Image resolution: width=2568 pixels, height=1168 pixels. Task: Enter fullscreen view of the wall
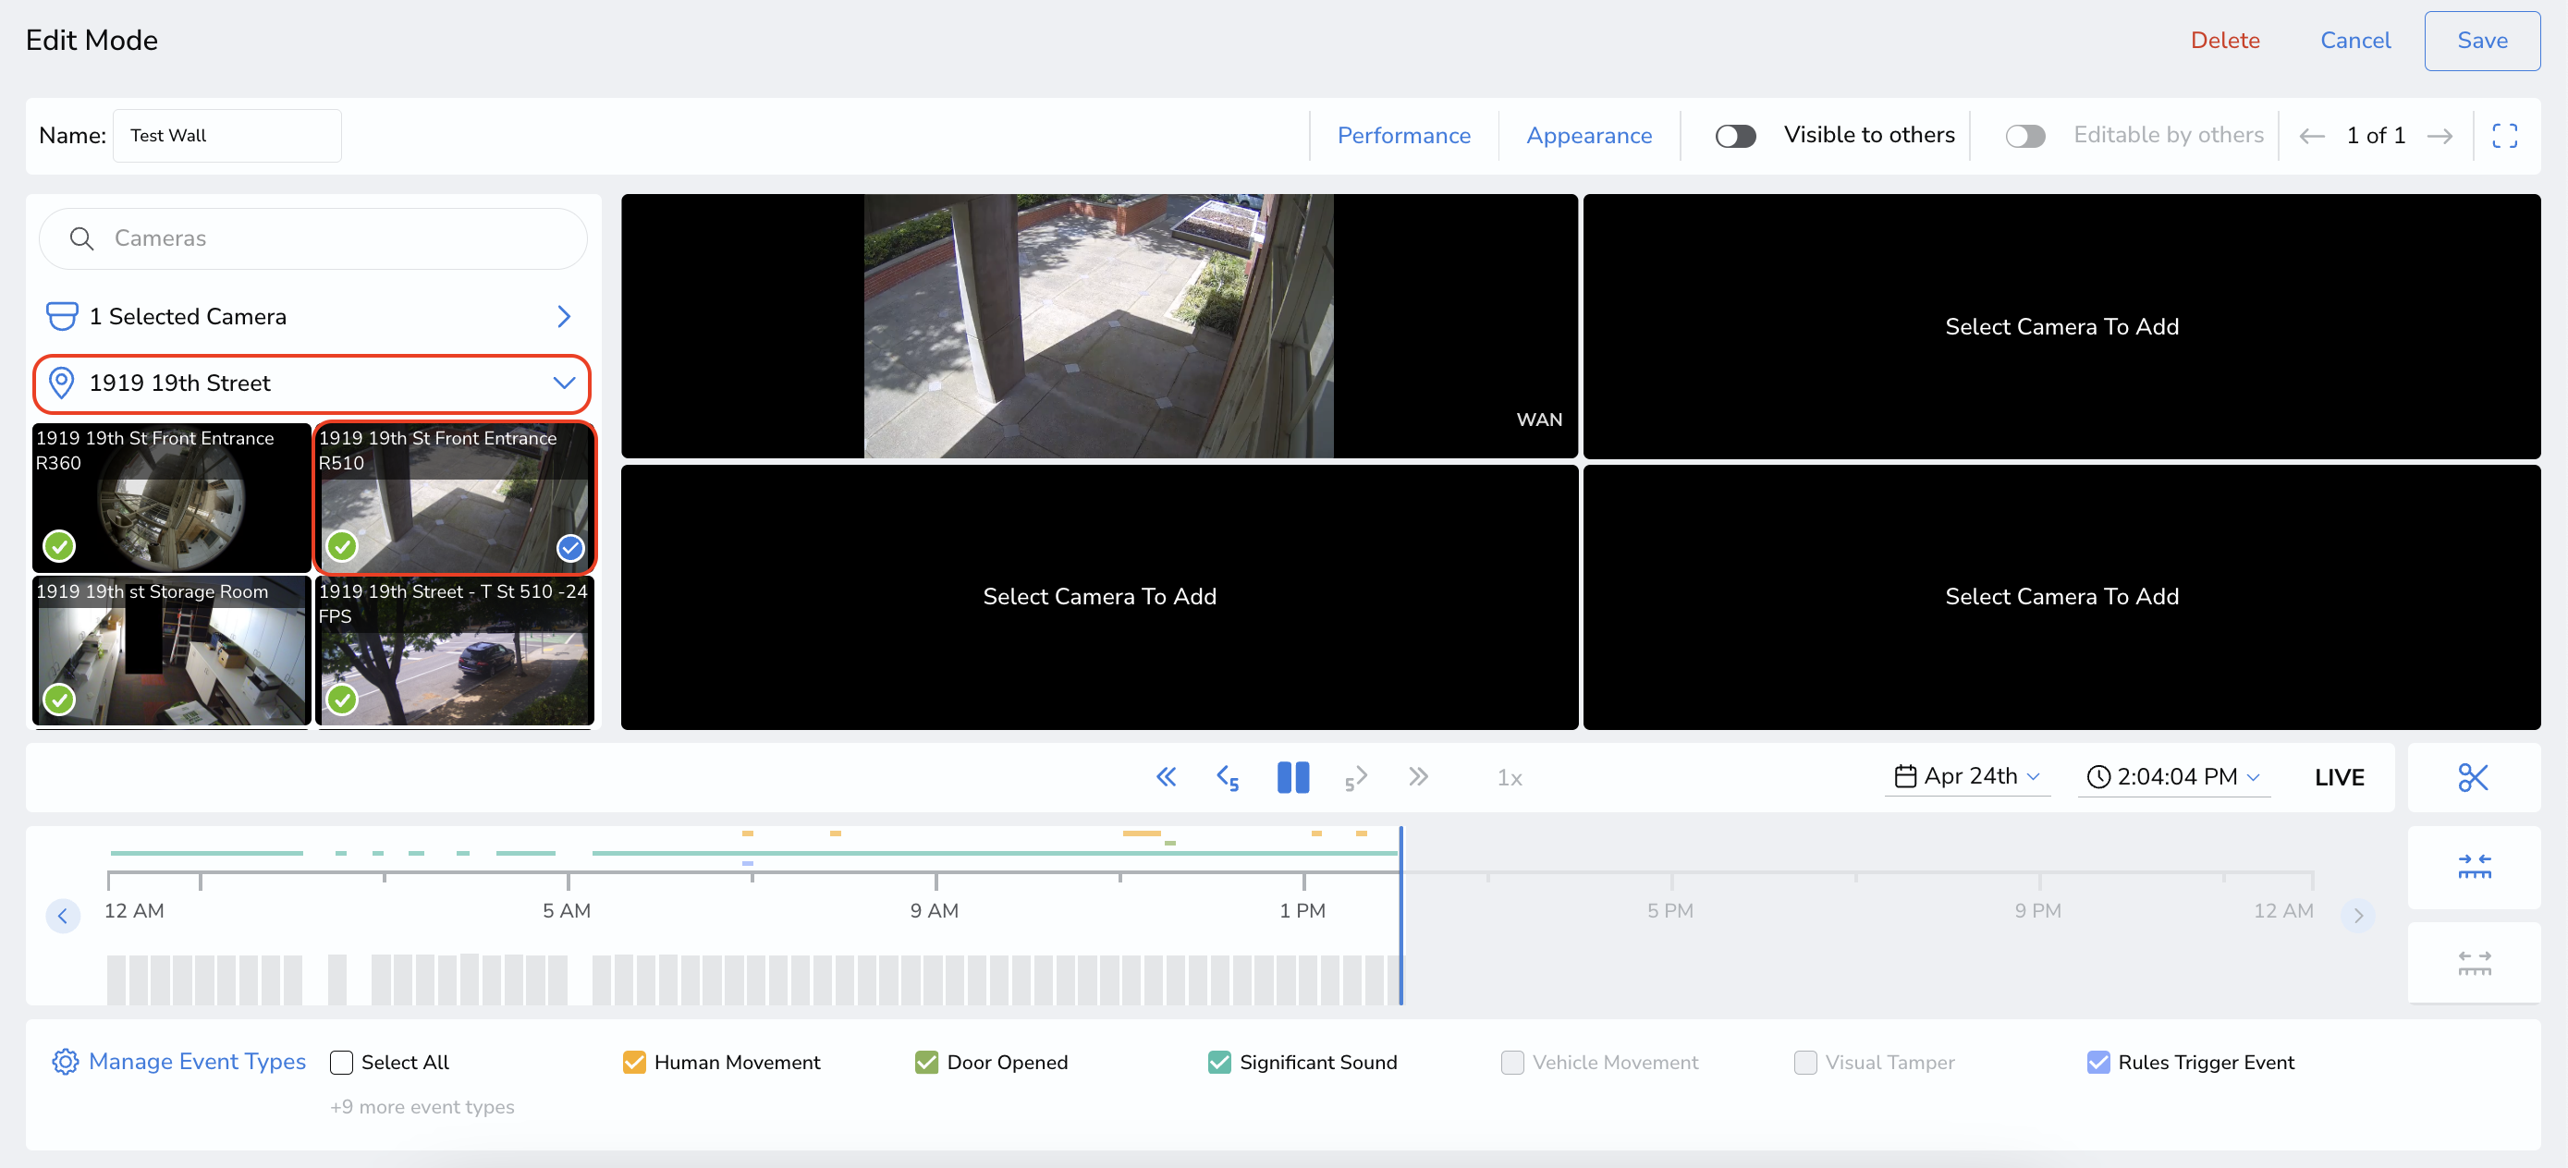pyautogui.click(x=2504, y=136)
